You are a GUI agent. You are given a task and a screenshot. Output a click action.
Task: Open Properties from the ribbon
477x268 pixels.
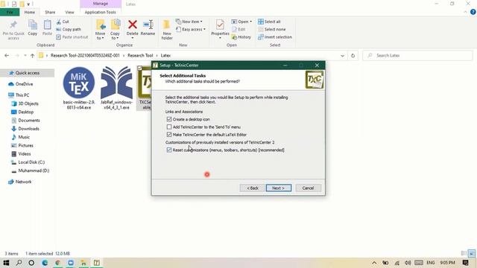click(220, 28)
